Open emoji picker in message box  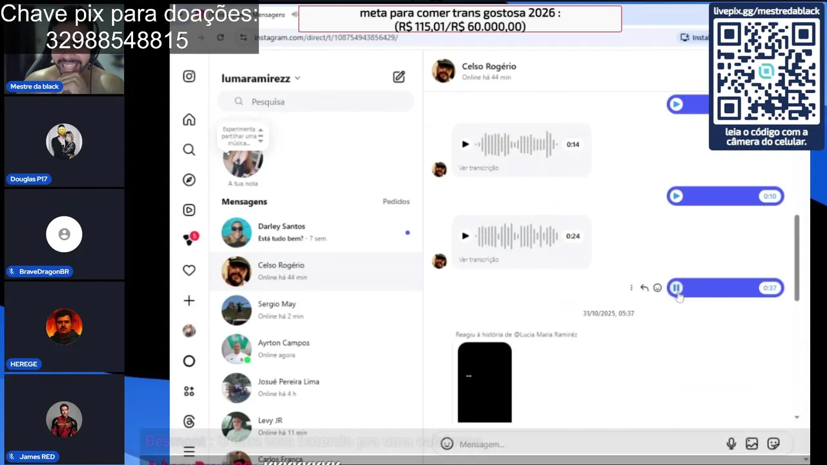coord(446,444)
